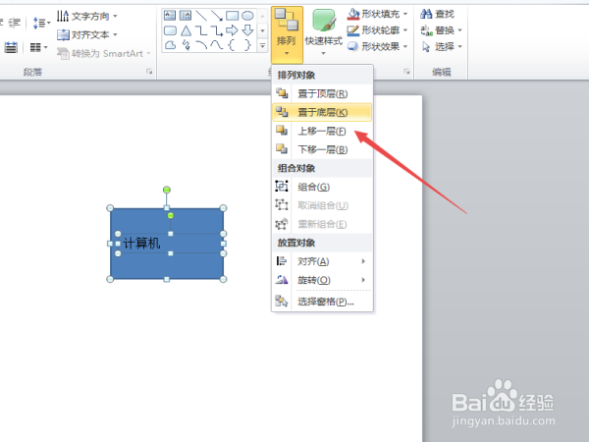
Task: Choose Send to Back (置于底层) menu item
Action: 322,112
